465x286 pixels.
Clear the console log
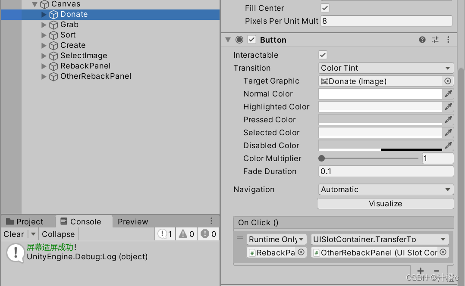tap(14, 234)
